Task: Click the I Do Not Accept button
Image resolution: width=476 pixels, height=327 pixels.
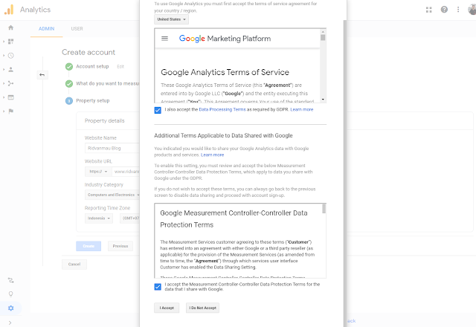Action: tap(202, 308)
